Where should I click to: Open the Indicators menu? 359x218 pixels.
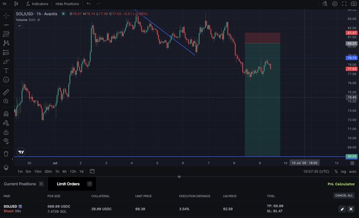coord(37,4)
